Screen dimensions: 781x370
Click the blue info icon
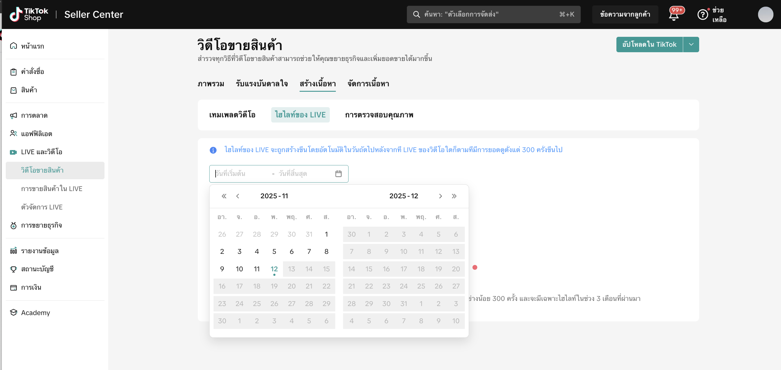(x=213, y=150)
